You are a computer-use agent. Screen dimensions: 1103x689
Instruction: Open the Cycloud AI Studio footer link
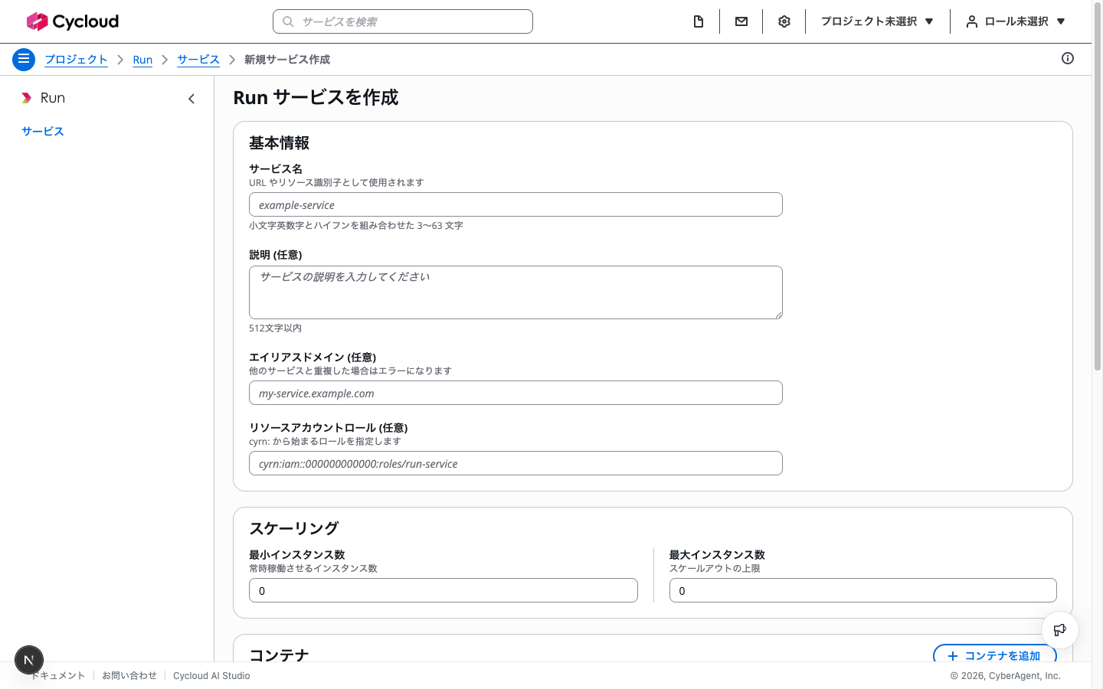211,675
